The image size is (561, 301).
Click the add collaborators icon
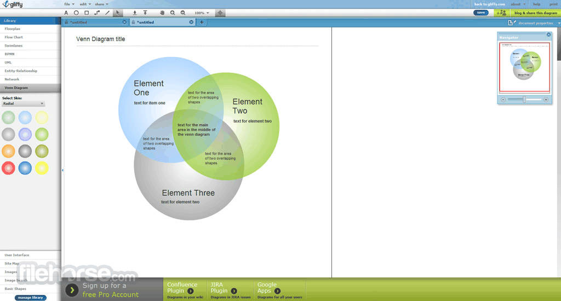click(501, 13)
